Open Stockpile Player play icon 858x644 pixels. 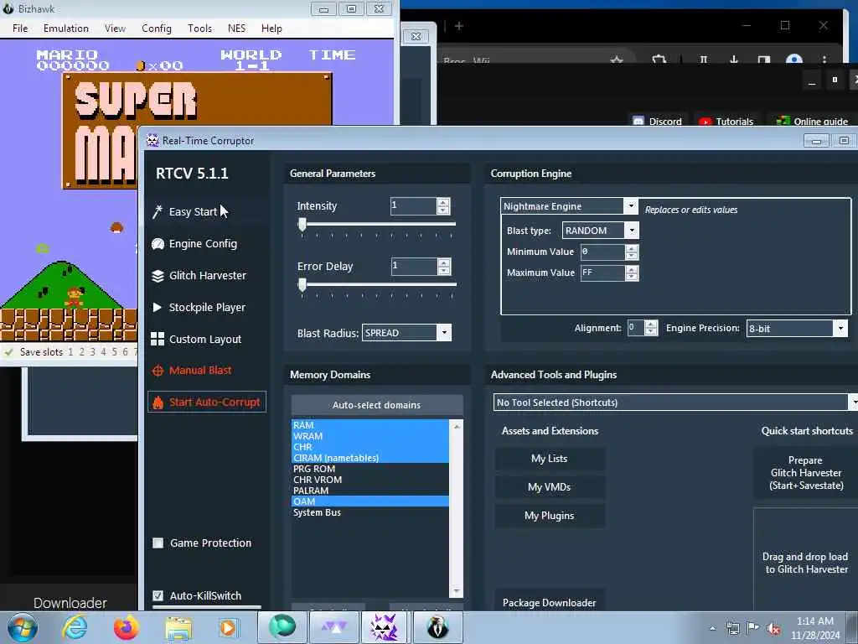click(158, 307)
